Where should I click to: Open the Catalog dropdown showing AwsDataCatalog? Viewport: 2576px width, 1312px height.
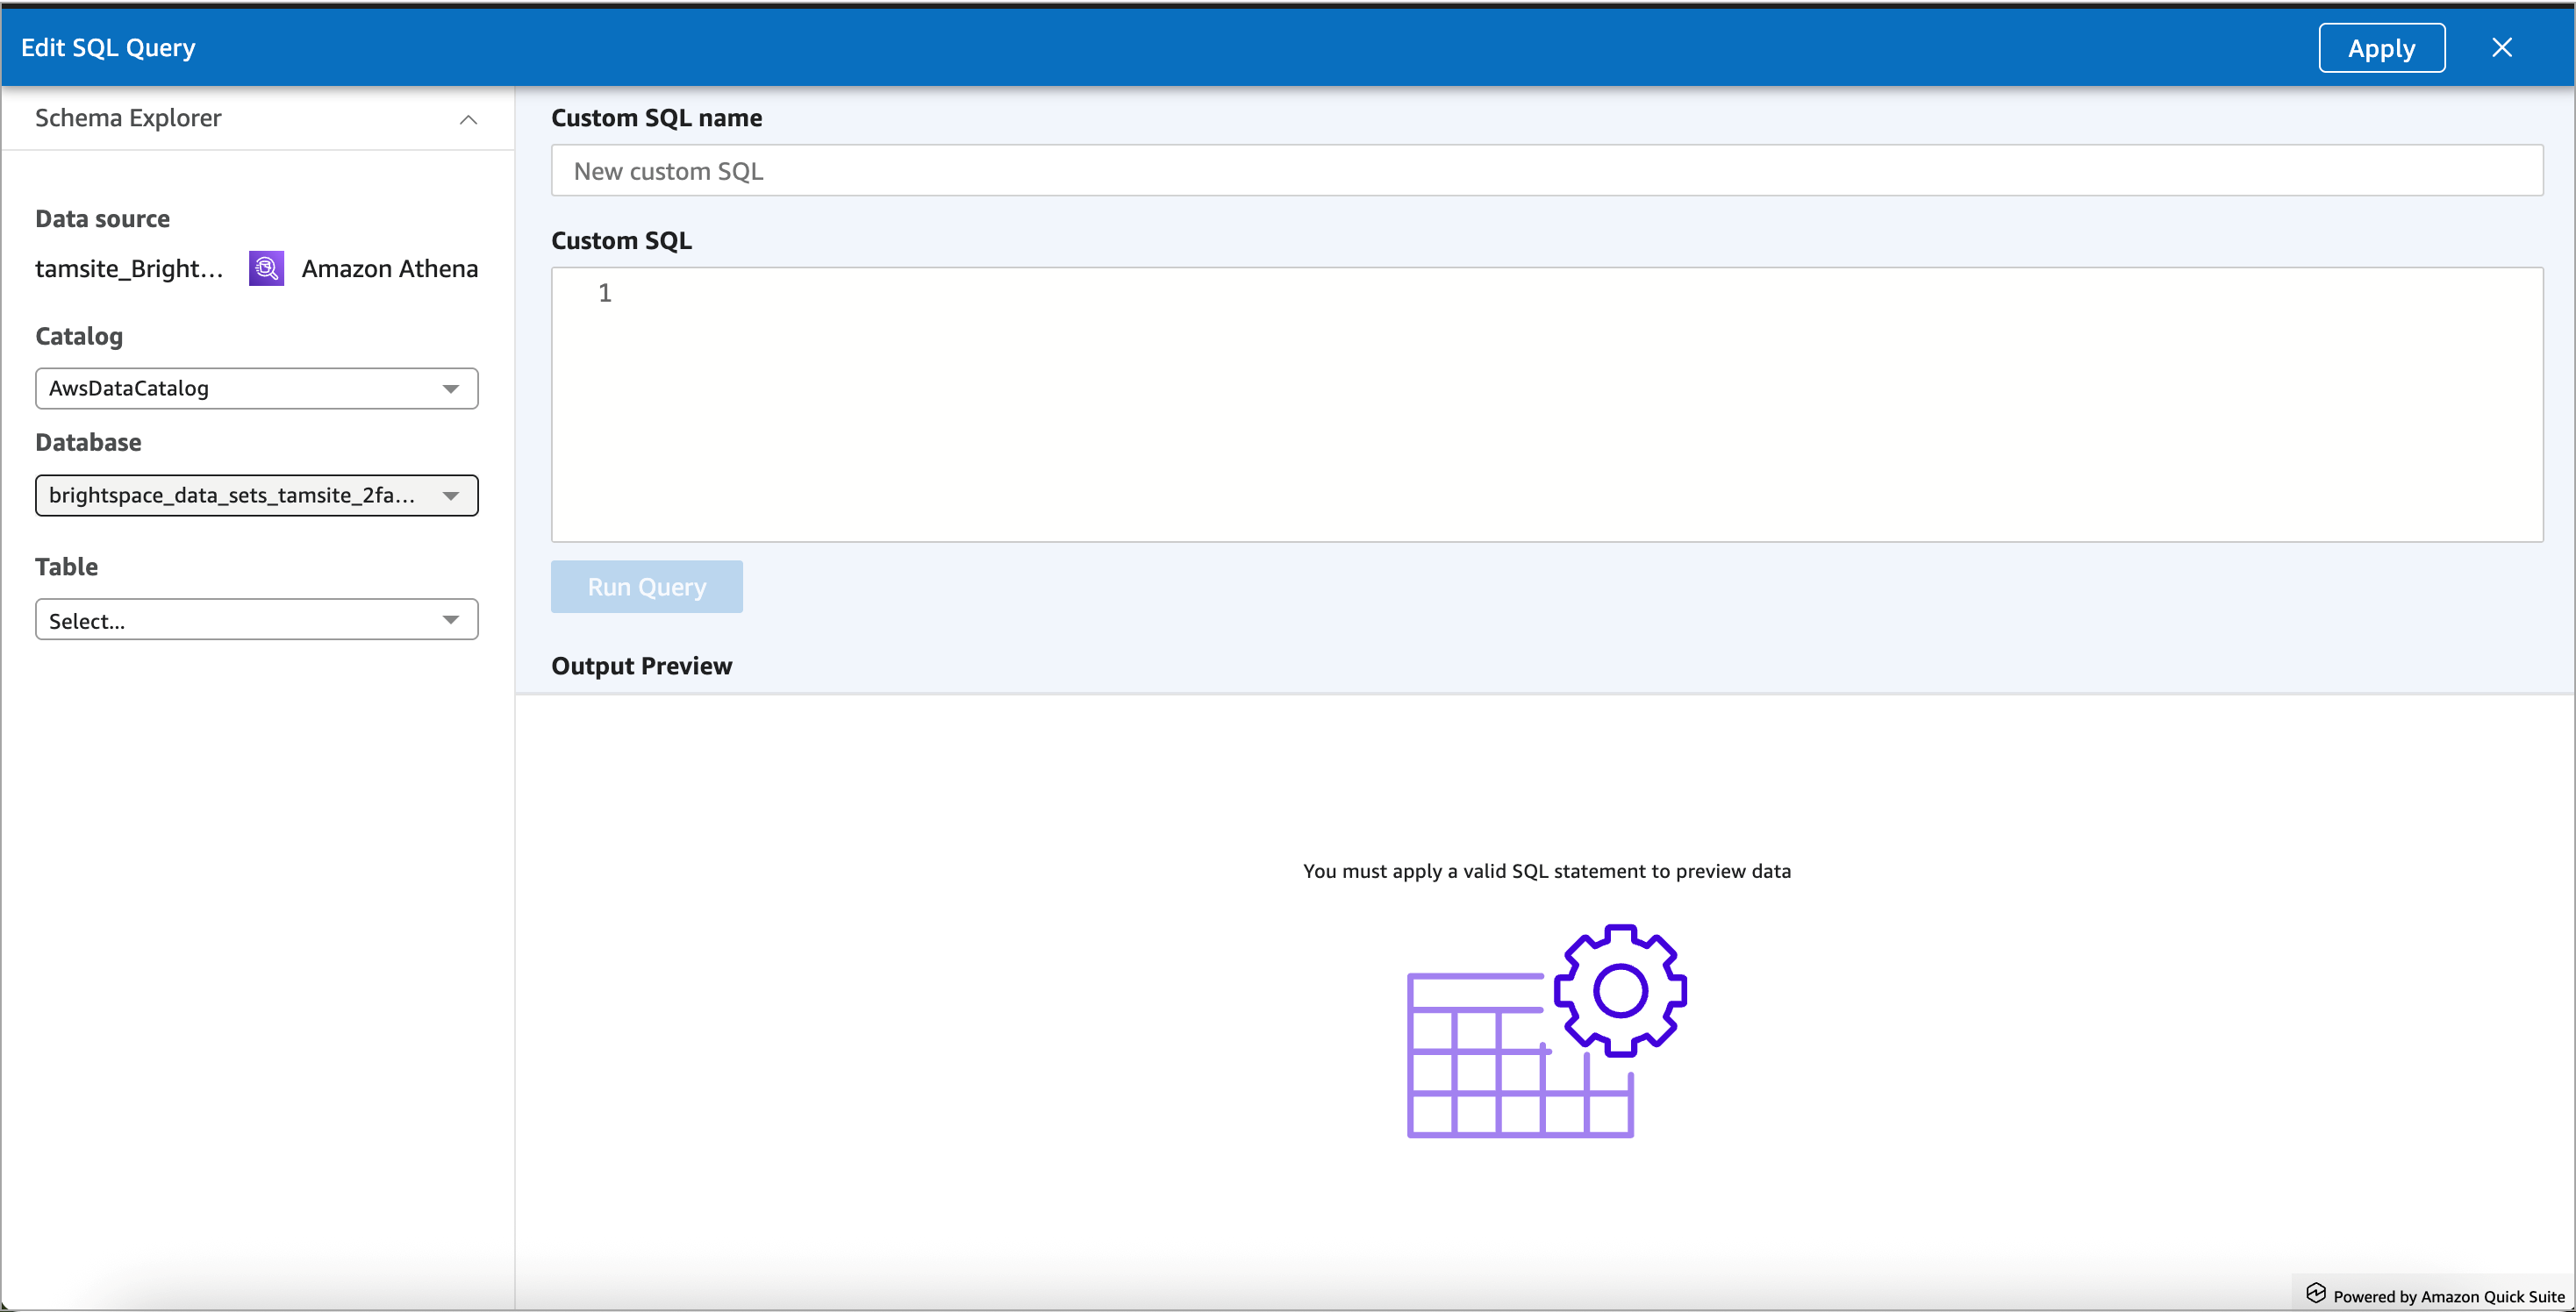[x=256, y=389]
